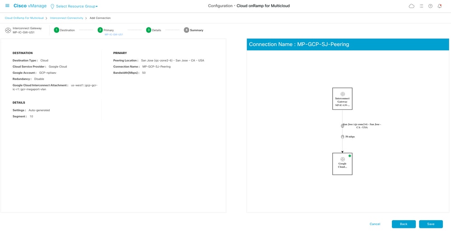The width and height of the screenshot is (451, 231).
Task: Click the Cisco vManage logo
Action: click(30, 6)
